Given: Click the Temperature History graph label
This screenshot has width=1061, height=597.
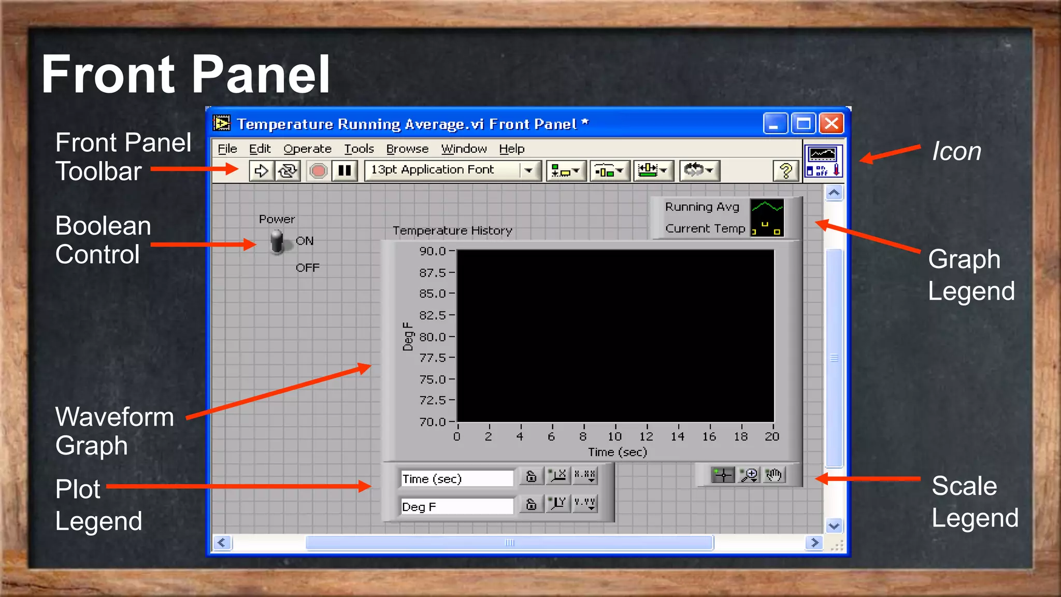Looking at the screenshot, I should click(452, 231).
